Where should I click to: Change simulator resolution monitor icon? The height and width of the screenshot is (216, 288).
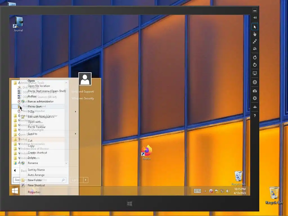pos(255,73)
